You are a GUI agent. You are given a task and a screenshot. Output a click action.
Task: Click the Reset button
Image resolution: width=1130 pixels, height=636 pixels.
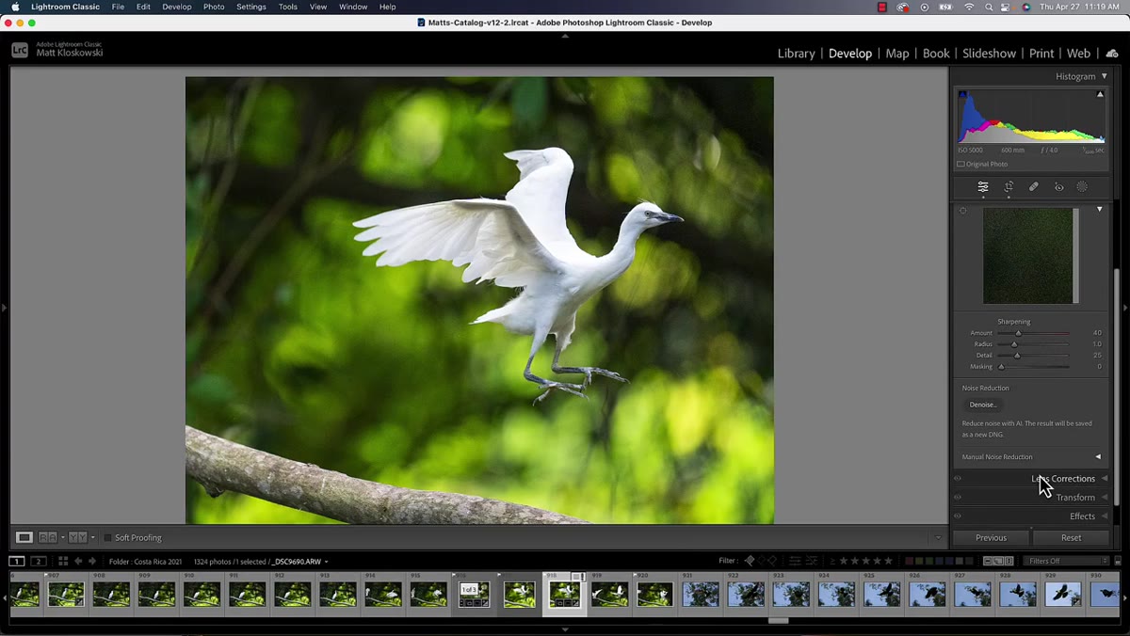[1071, 538]
